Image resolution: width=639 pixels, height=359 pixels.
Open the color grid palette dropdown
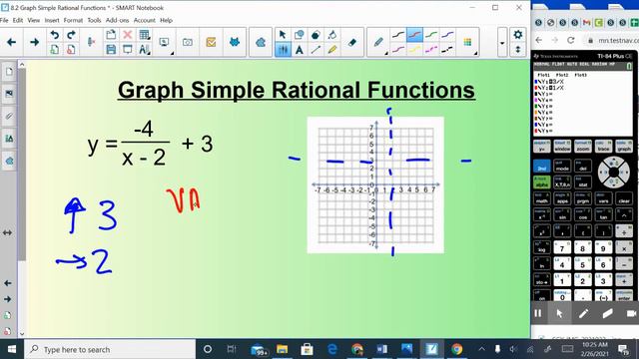(468, 42)
